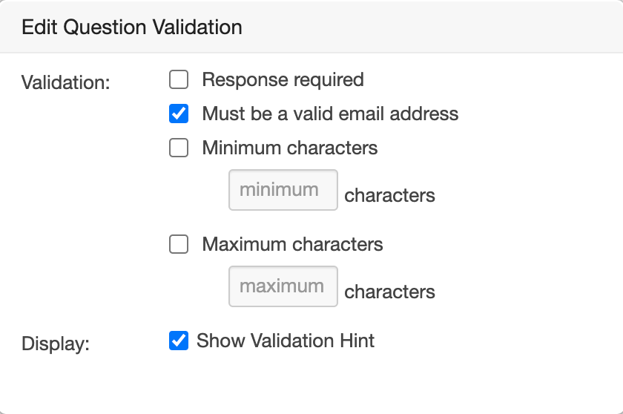This screenshot has width=623, height=414.
Task: Click blank panel area below Show Validation Hint
Action: coord(311,382)
